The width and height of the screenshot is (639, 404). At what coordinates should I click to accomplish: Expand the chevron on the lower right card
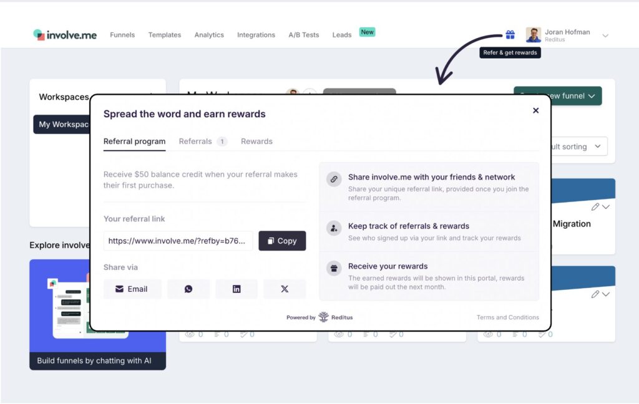click(606, 294)
